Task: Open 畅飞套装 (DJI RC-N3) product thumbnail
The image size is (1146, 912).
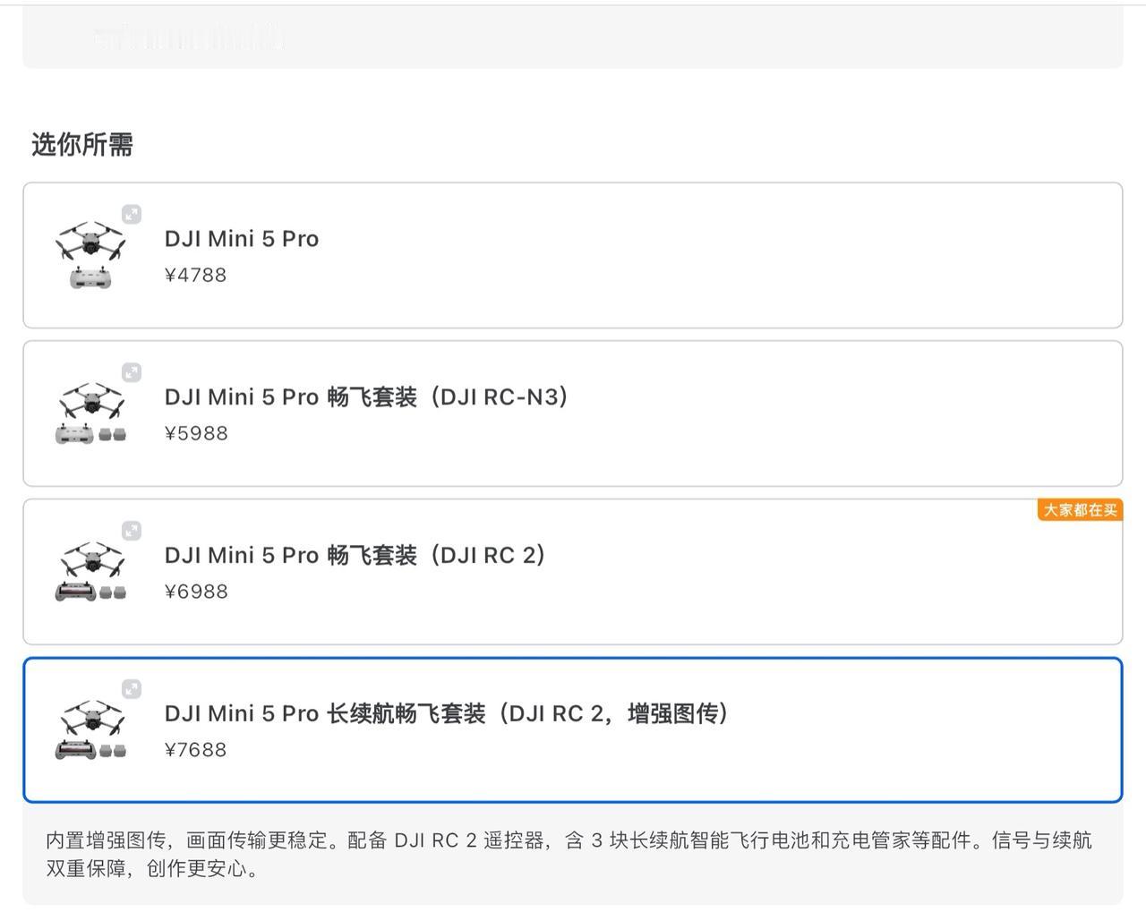Action: click(90, 413)
